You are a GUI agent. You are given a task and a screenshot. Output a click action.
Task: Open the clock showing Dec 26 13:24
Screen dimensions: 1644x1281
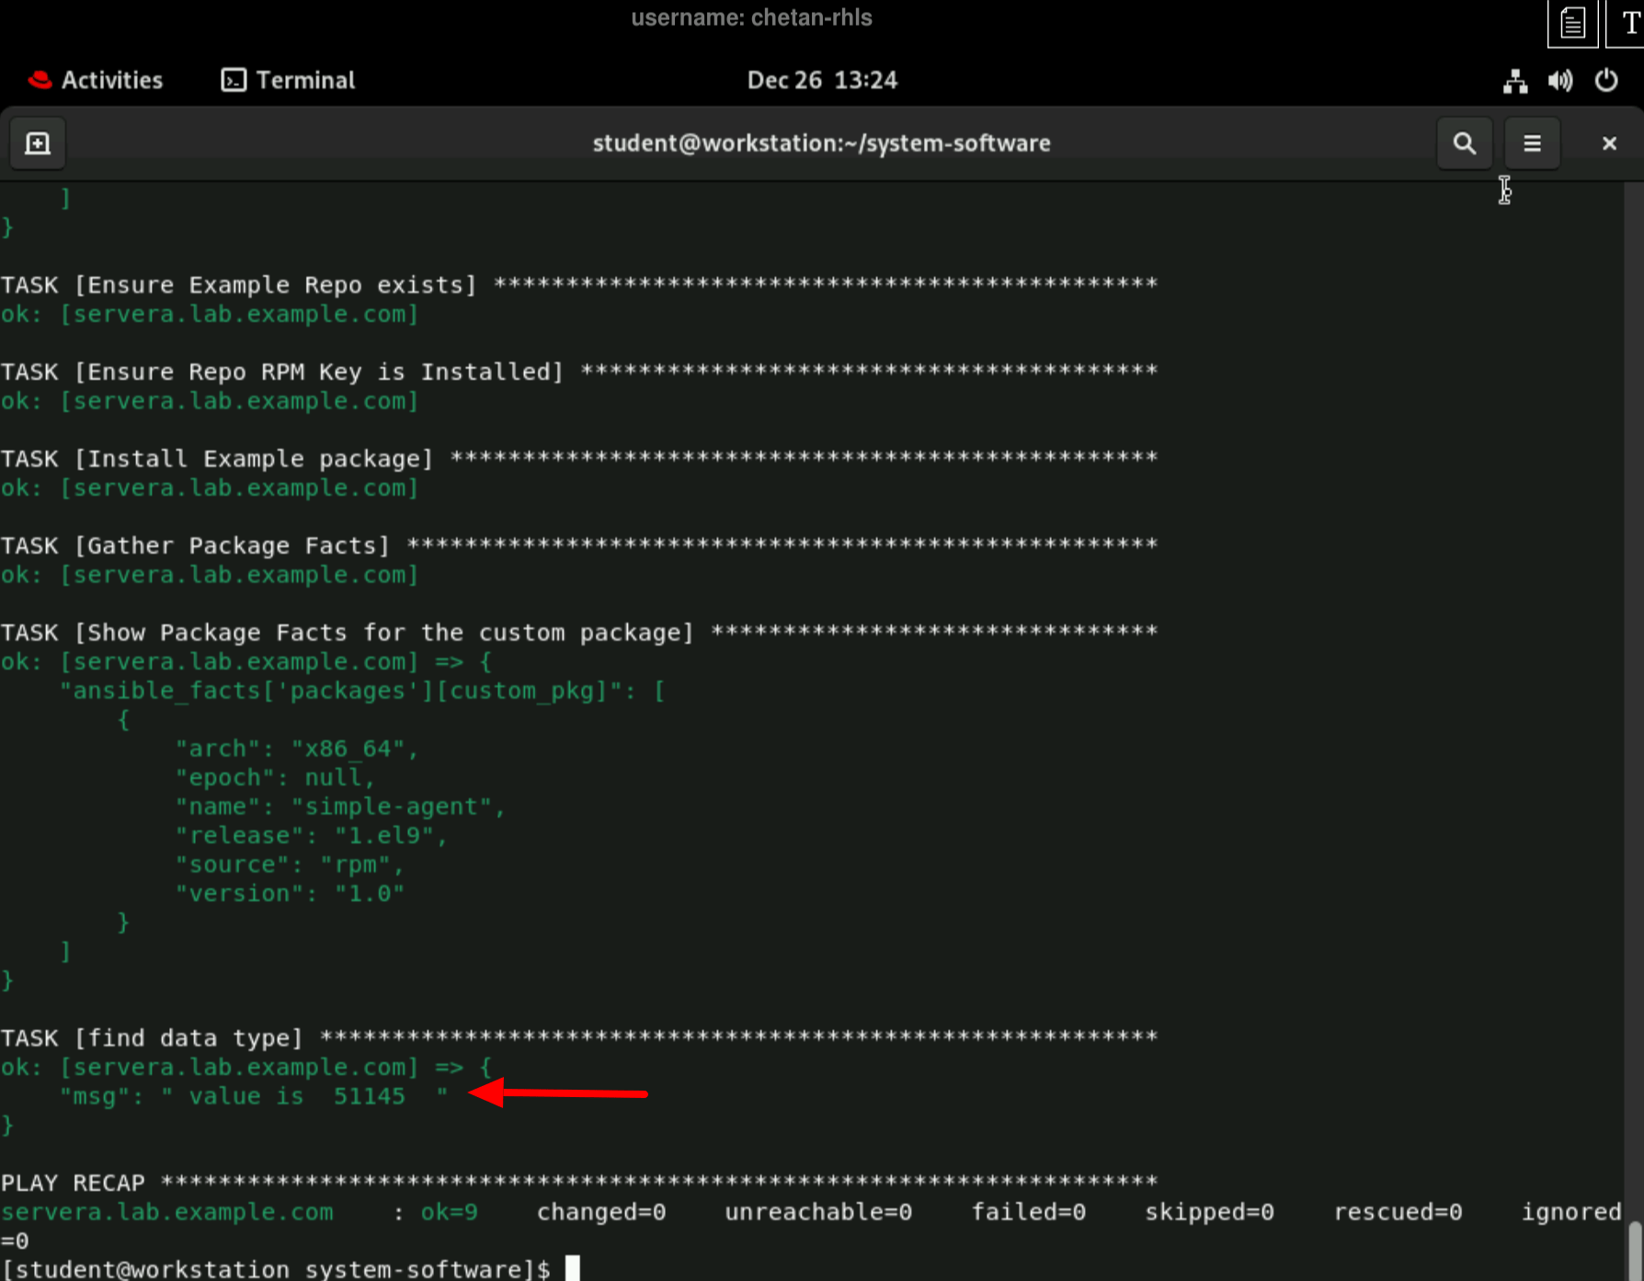pos(822,80)
